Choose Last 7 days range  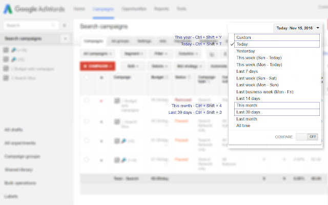point(247,71)
